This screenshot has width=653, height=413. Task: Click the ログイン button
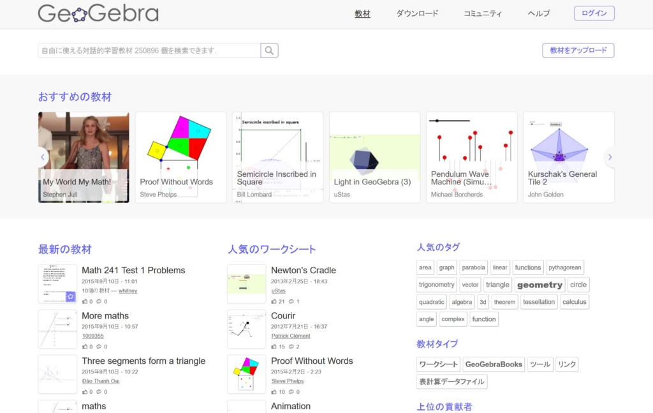pyautogui.click(x=594, y=13)
